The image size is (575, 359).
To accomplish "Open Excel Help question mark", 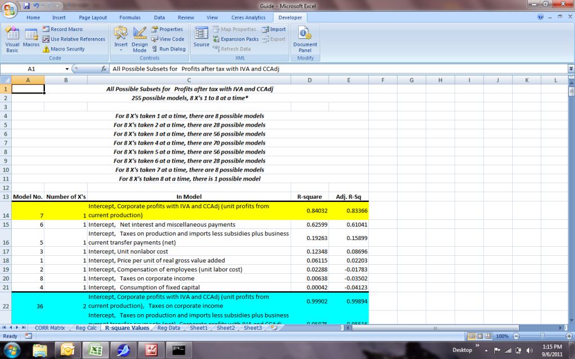I will coord(541,17).
